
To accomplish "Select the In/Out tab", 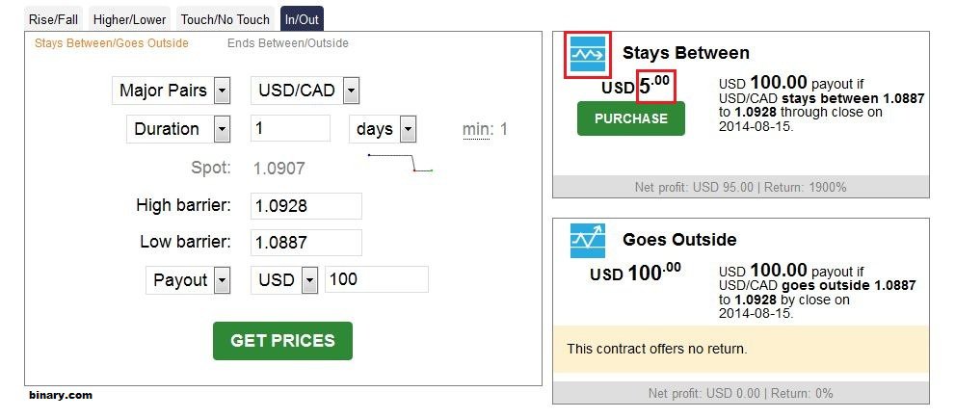I will [x=302, y=19].
